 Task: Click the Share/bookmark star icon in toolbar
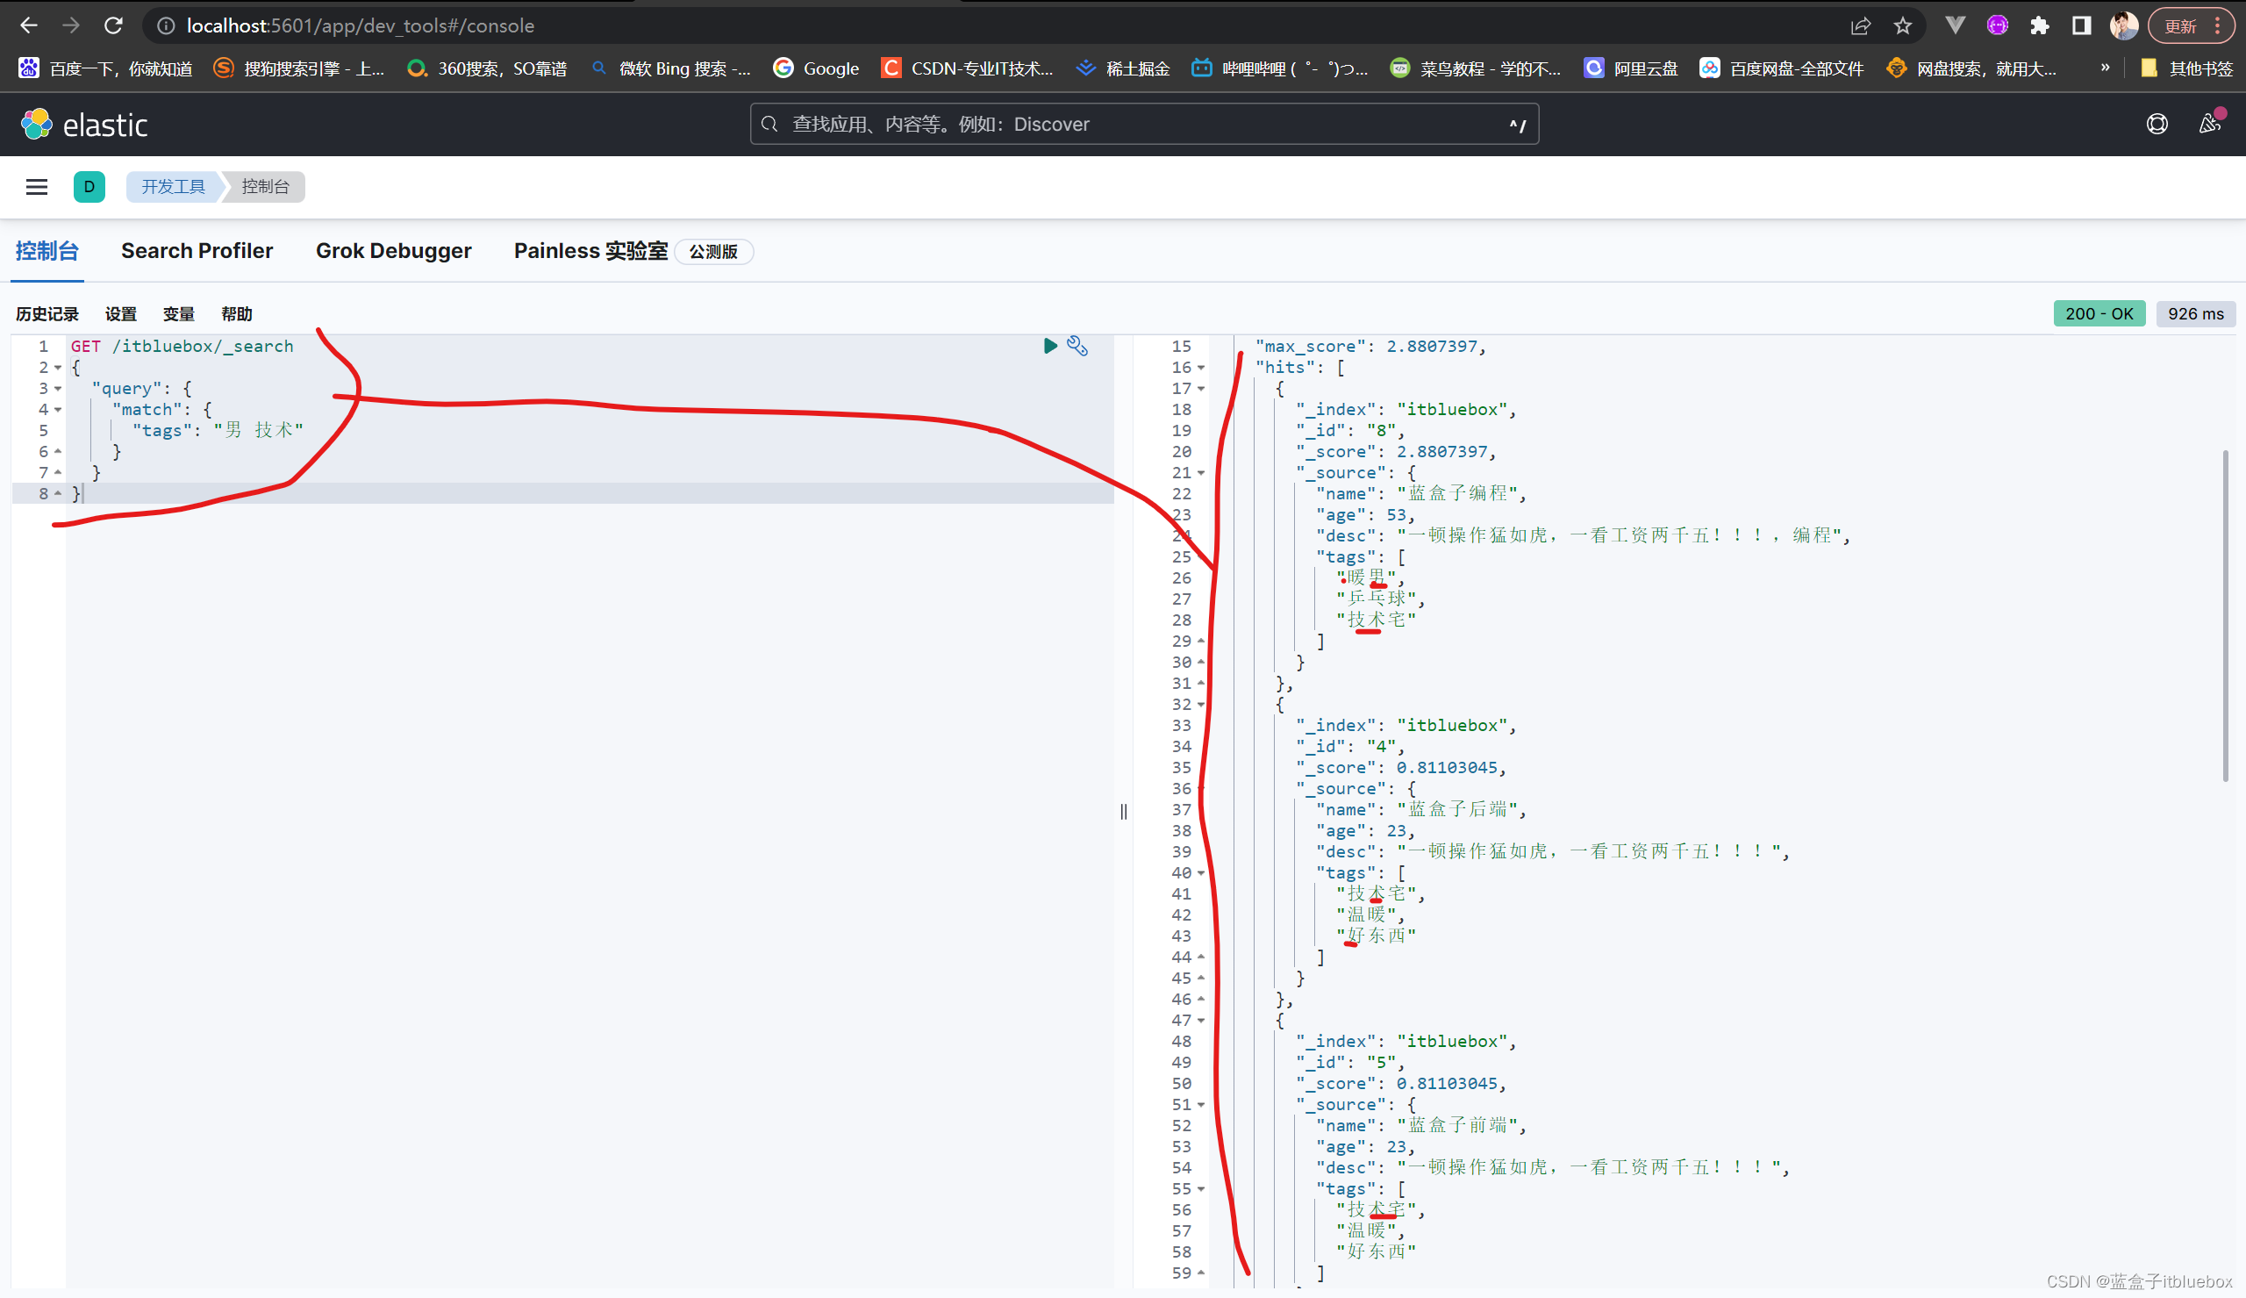pos(1901,25)
